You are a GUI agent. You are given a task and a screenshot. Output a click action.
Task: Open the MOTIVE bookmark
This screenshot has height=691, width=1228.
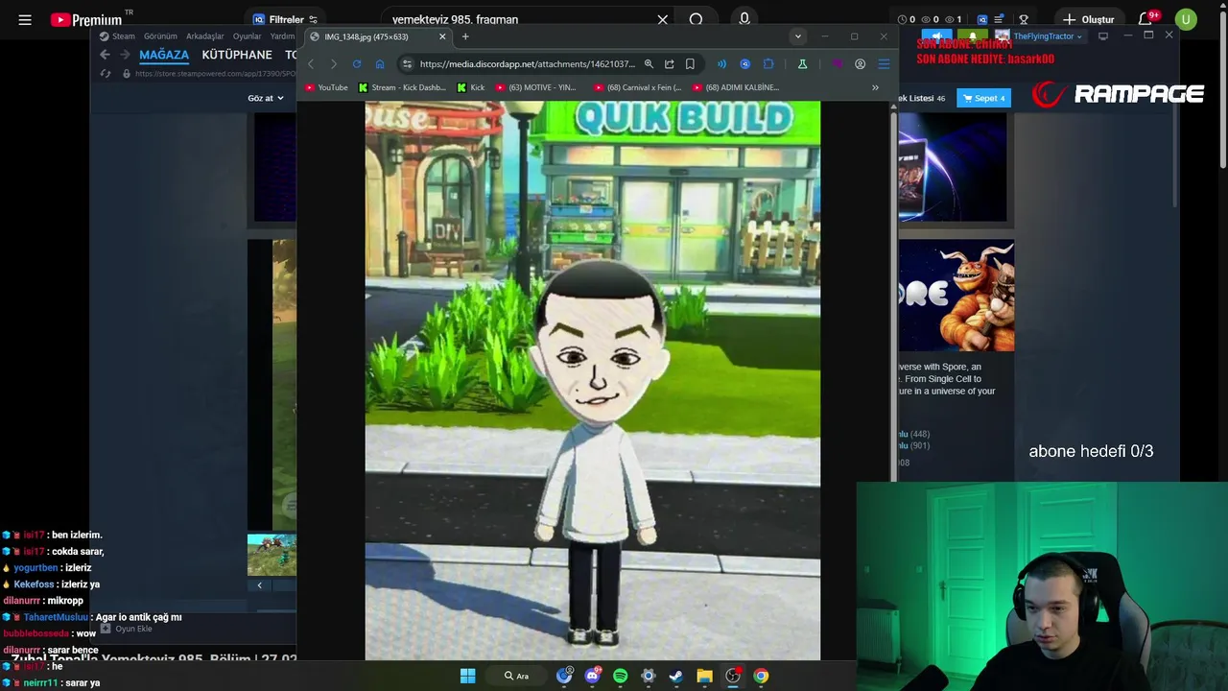[x=535, y=87]
